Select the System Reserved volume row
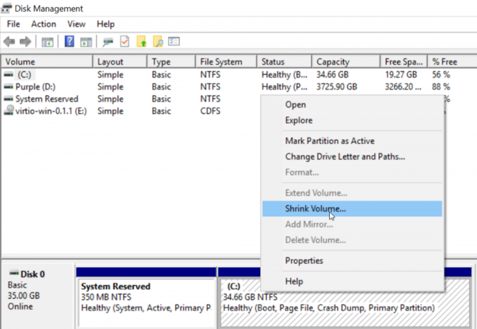477x329 pixels. (131, 99)
